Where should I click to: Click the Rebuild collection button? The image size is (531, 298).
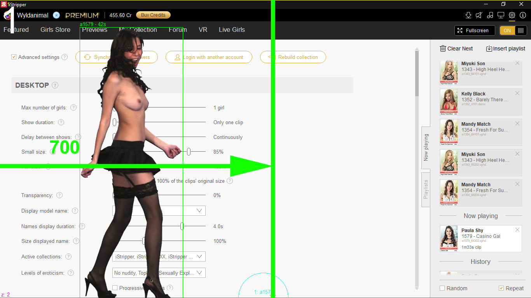pyautogui.click(x=293, y=57)
